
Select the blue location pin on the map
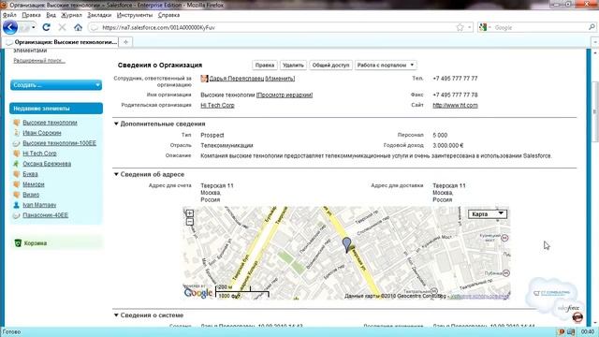point(346,244)
